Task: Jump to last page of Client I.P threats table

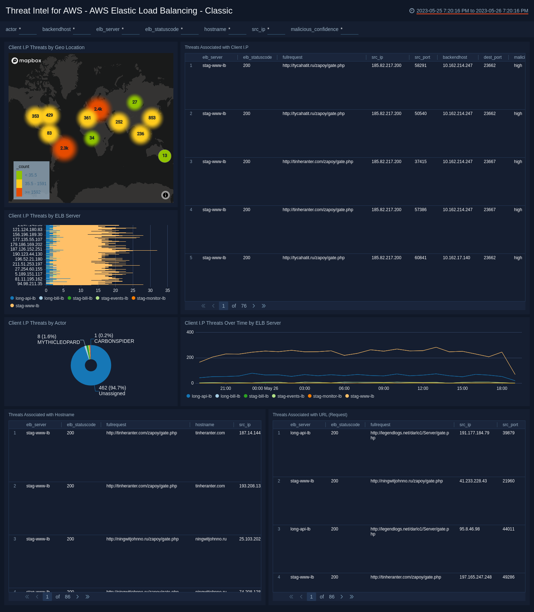Action: 264,306
